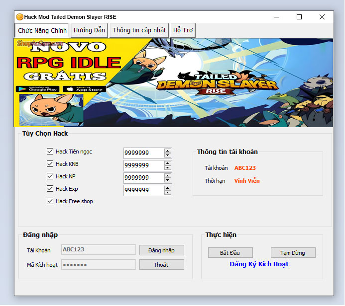Maximize the Hack Mod window
345x306 pixels.
[299, 17]
